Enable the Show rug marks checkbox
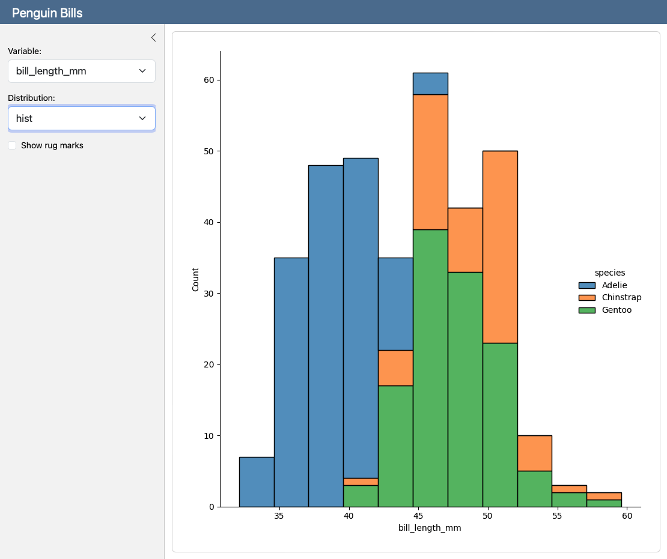The width and height of the screenshot is (667, 559). pyautogui.click(x=11, y=145)
